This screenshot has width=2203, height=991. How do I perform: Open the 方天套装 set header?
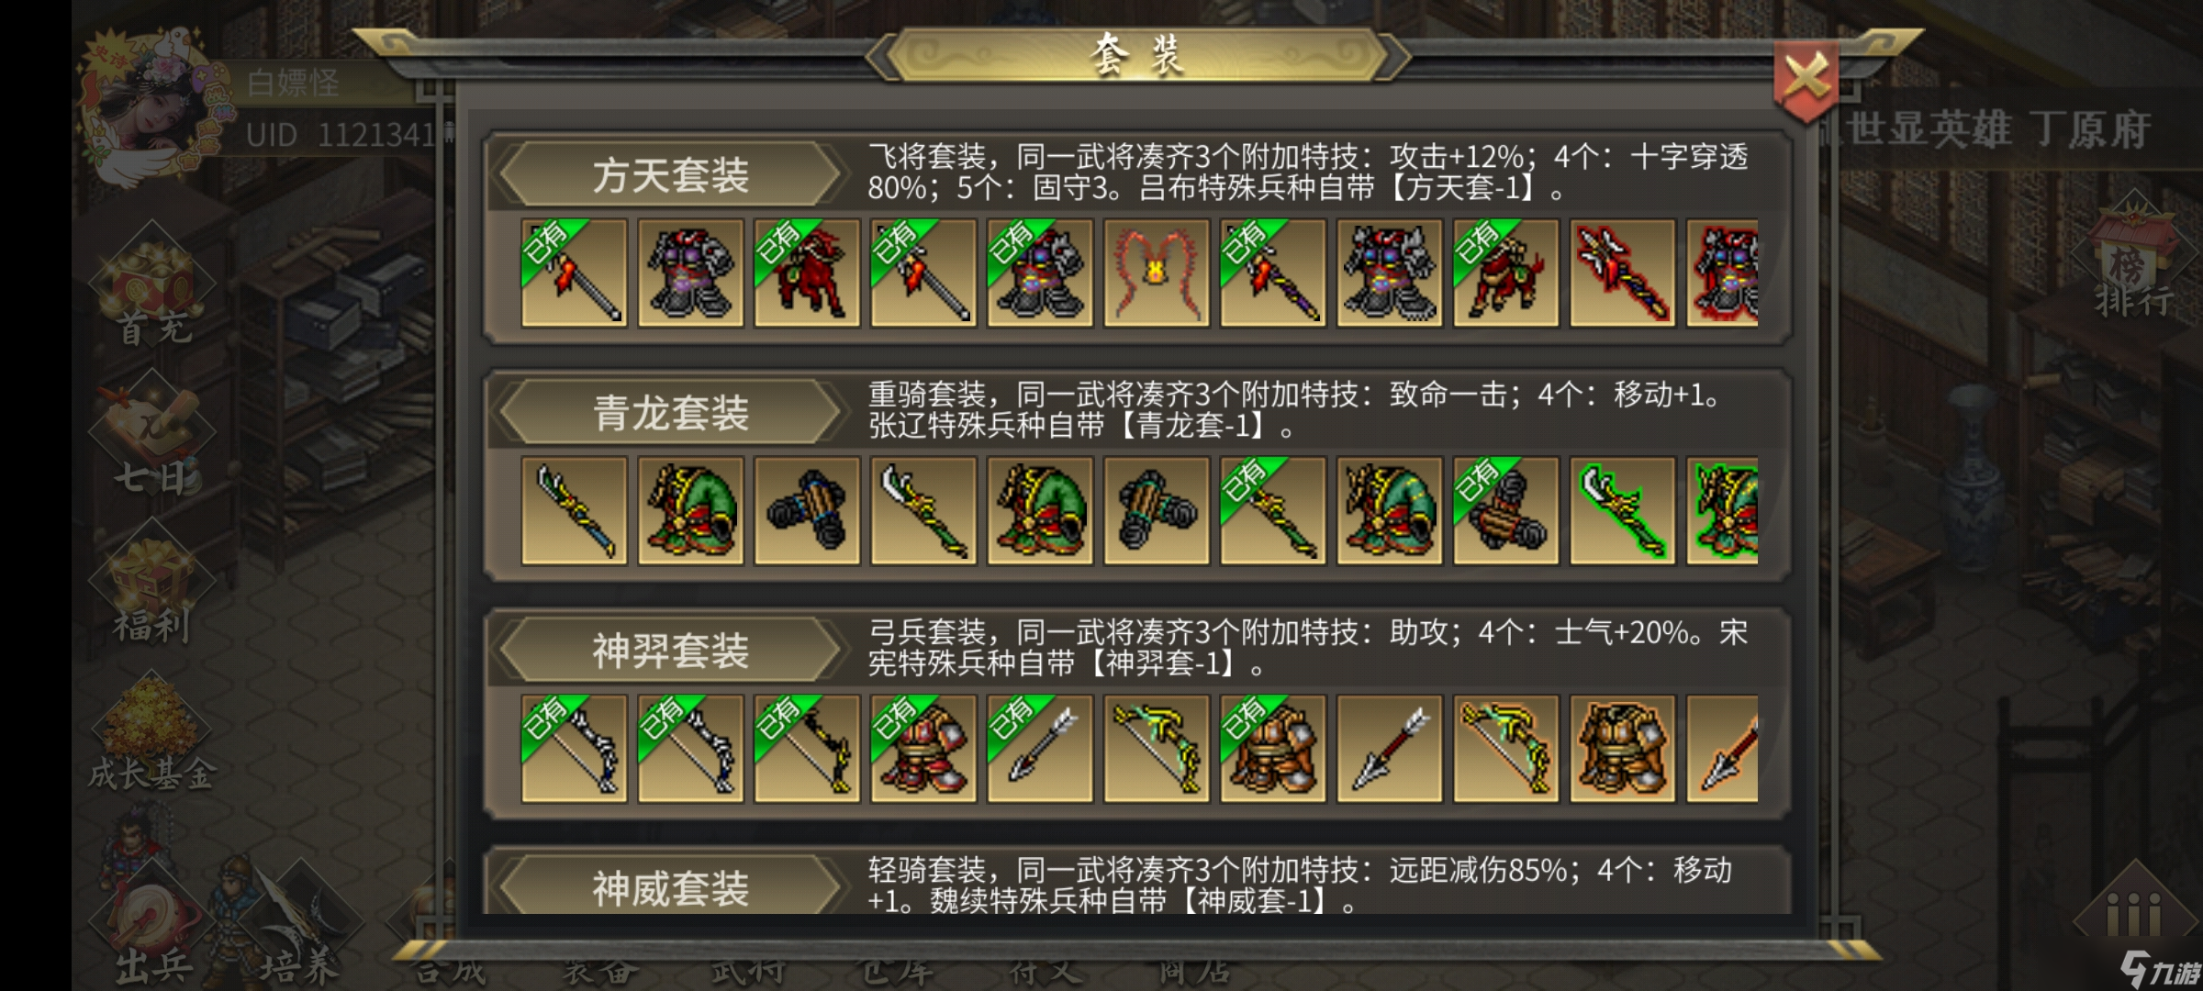point(670,174)
